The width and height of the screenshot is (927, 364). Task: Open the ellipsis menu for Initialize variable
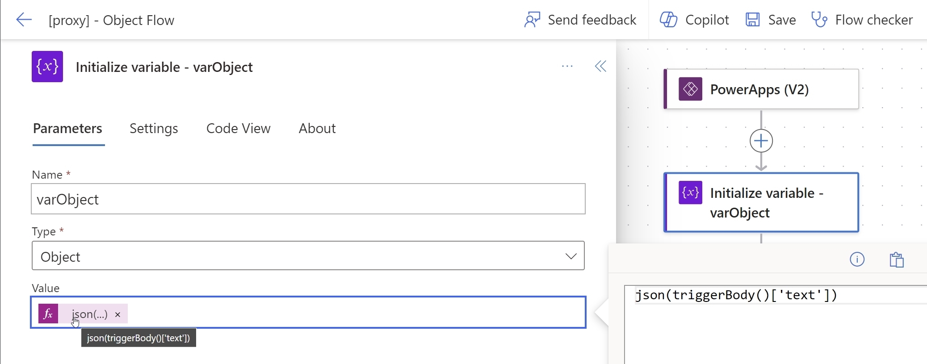[x=566, y=66]
